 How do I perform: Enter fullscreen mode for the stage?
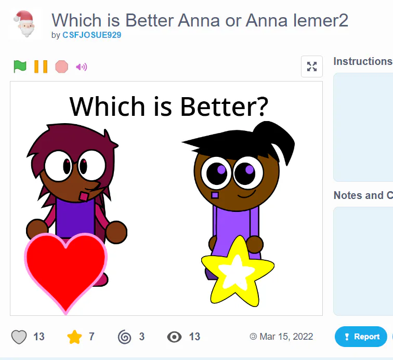[311, 66]
